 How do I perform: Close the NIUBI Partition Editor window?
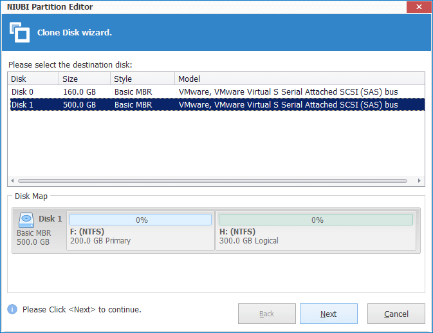[418, 7]
